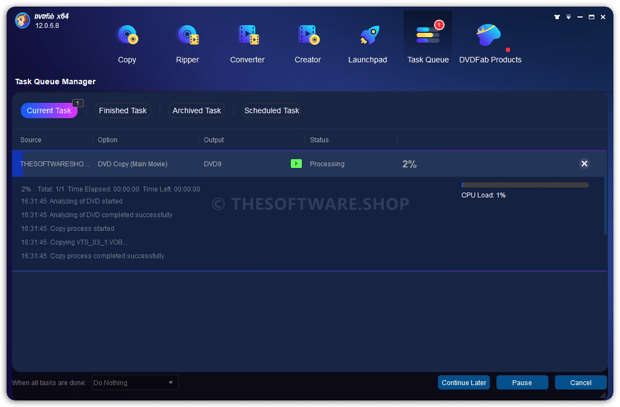Select the THESOFTWARESHO... source cell
Screen dimensions: 620x407
[x=55, y=164]
